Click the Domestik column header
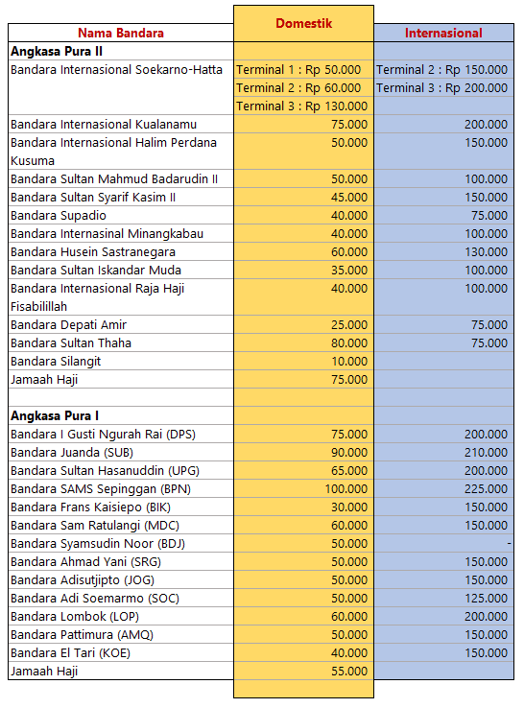524x708 pixels. pos(303,23)
